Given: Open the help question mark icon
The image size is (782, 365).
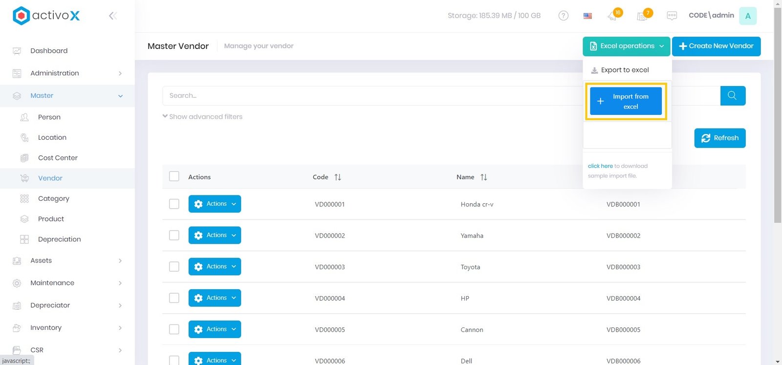Looking at the screenshot, I should click(x=563, y=16).
